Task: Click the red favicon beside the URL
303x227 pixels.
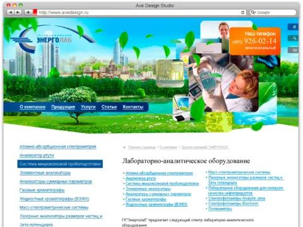Action: [x=35, y=12]
